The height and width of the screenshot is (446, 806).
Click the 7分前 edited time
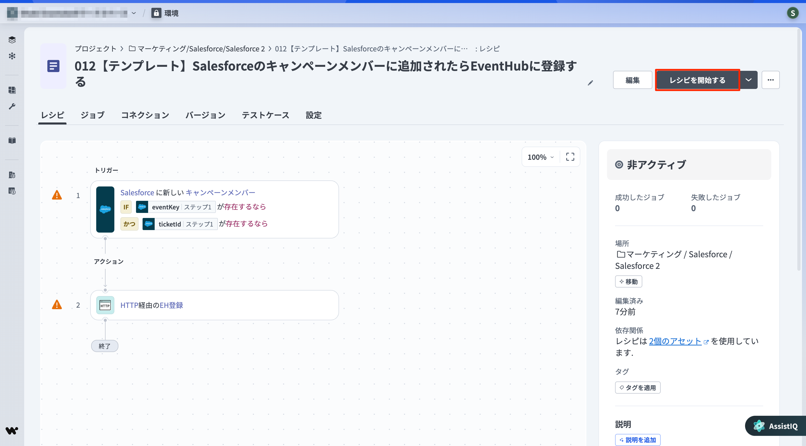pos(625,312)
